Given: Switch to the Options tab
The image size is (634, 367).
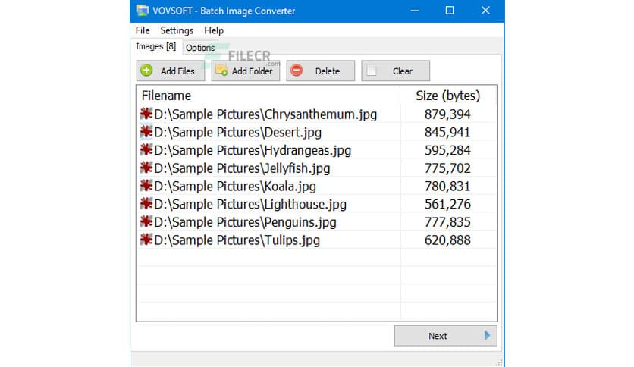Looking at the screenshot, I should tap(200, 48).
